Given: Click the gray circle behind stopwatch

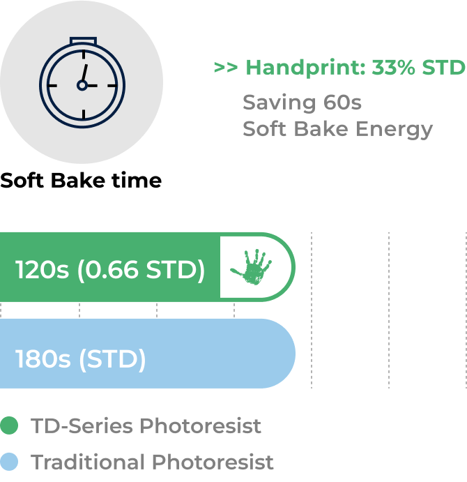Looking at the screenshot, I should coord(82,82).
